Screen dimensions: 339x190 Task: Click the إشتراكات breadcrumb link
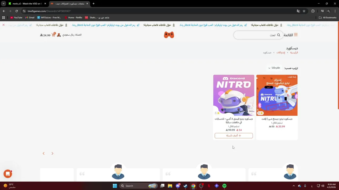point(281,53)
